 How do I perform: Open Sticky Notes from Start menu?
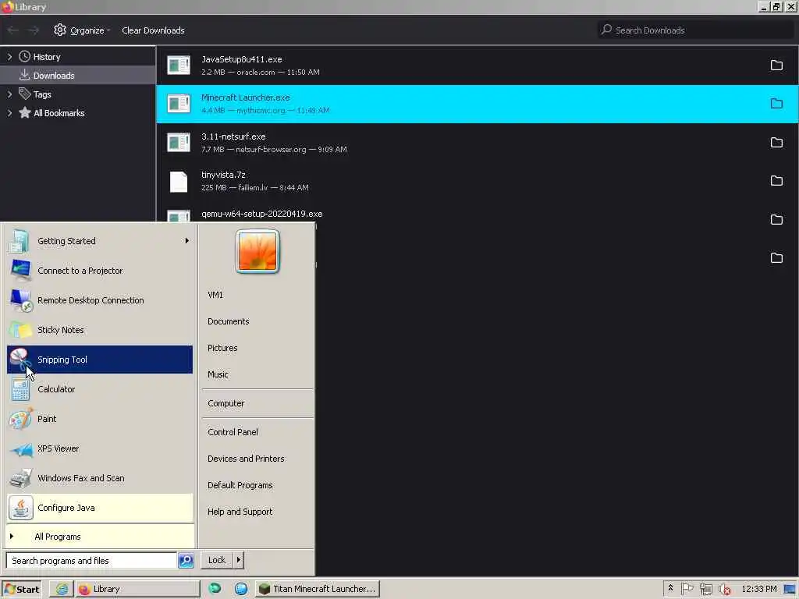click(x=100, y=330)
